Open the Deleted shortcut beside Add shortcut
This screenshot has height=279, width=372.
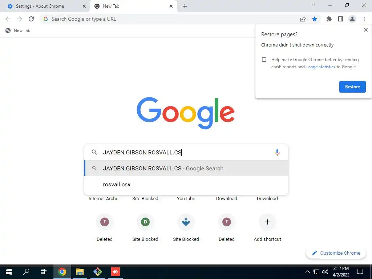[x=227, y=222]
